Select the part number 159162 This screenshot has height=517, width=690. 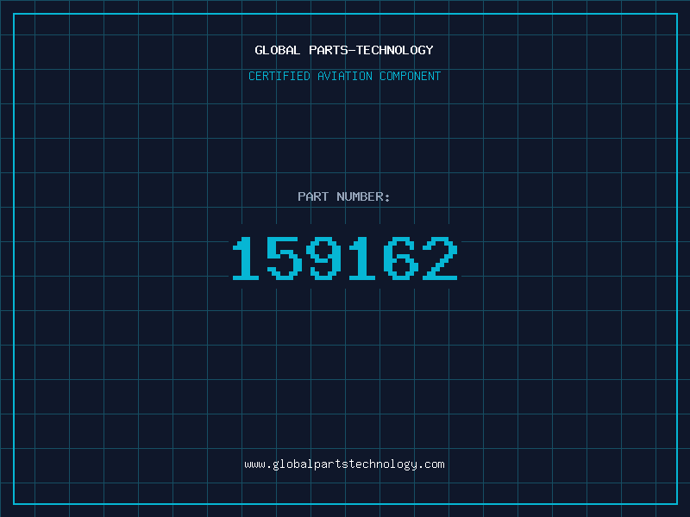click(x=345, y=258)
